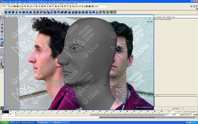The width and height of the screenshot is (198, 124).
Task: Open the Attribute Editor Focus menu
Action: pos(164,17)
